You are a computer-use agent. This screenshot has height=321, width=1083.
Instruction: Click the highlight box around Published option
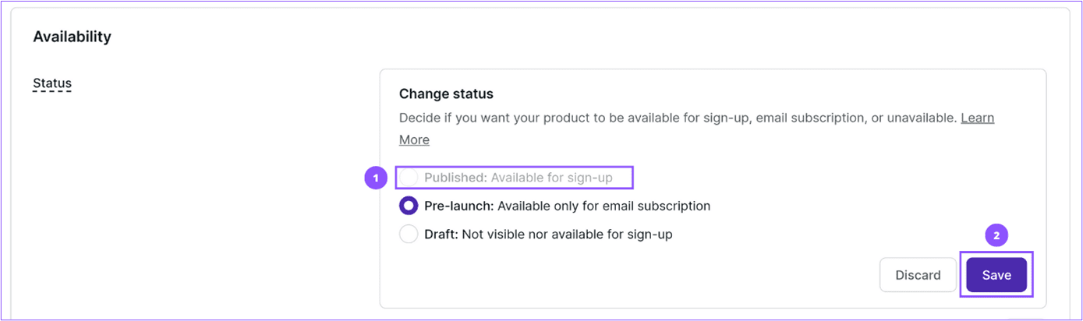(515, 178)
